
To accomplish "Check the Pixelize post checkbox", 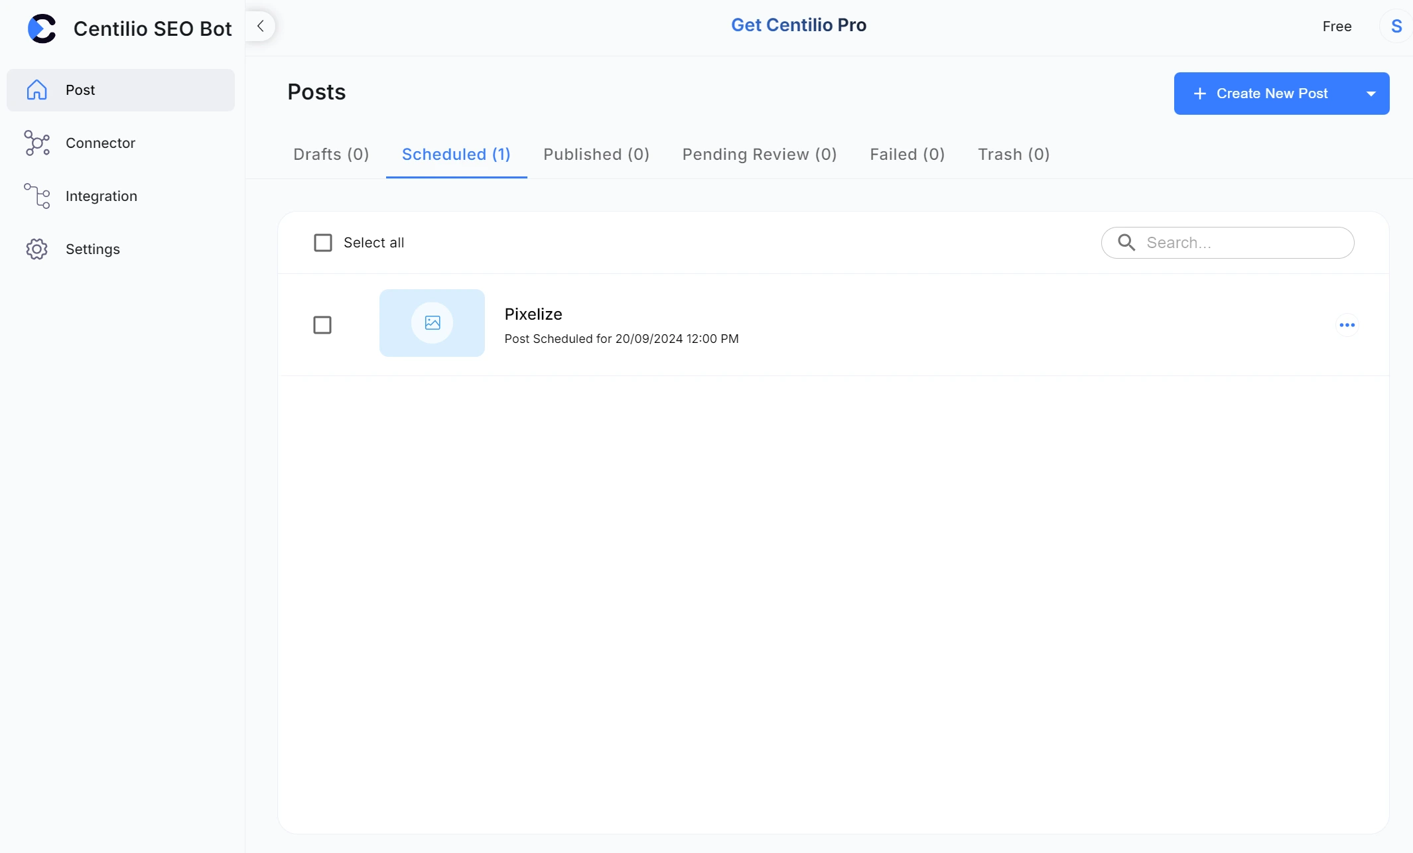I will pyautogui.click(x=322, y=325).
